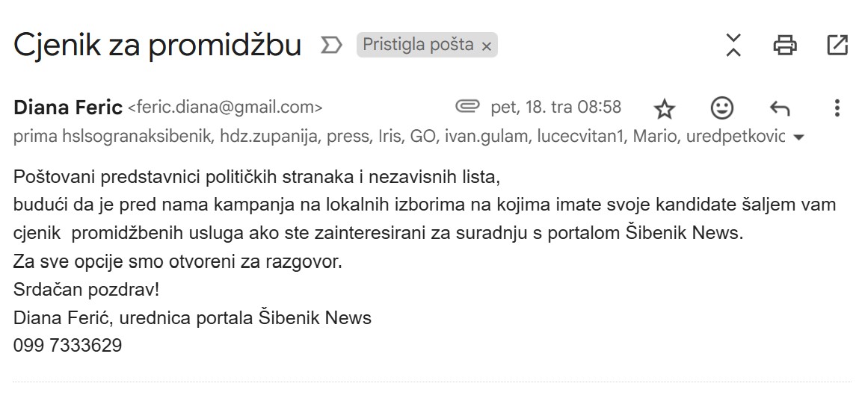Screen dimensions: 862x398
Task: Print this email using the printer icon
Action: (x=784, y=46)
